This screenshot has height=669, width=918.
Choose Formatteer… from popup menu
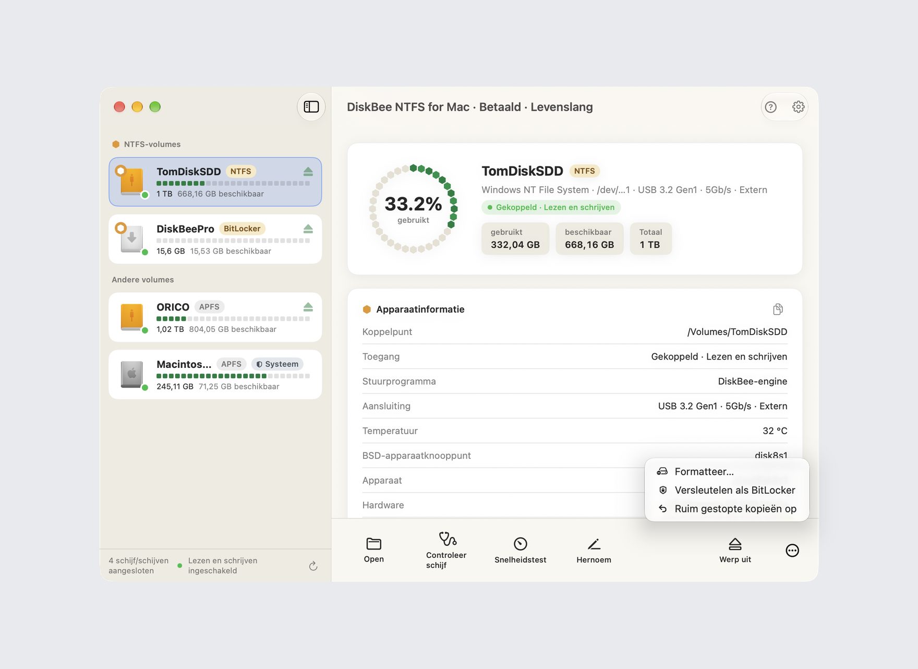pos(727,472)
